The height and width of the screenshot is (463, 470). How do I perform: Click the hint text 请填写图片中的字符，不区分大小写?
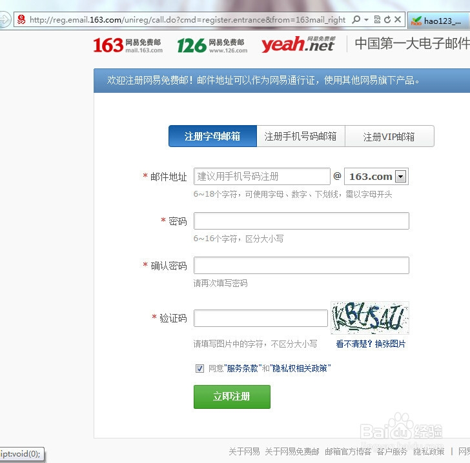256,344
